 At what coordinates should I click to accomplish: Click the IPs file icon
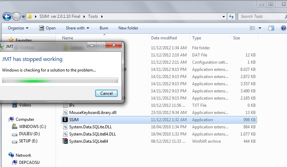pos(65,105)
